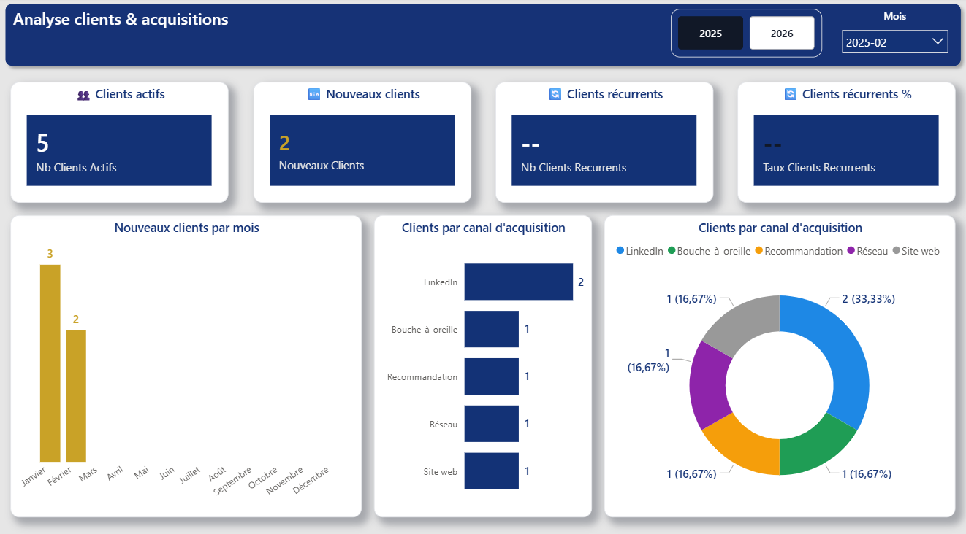966x534 pixels.
Task: Click the chevron on the Mois selector
Action: [x=938, y=42]
